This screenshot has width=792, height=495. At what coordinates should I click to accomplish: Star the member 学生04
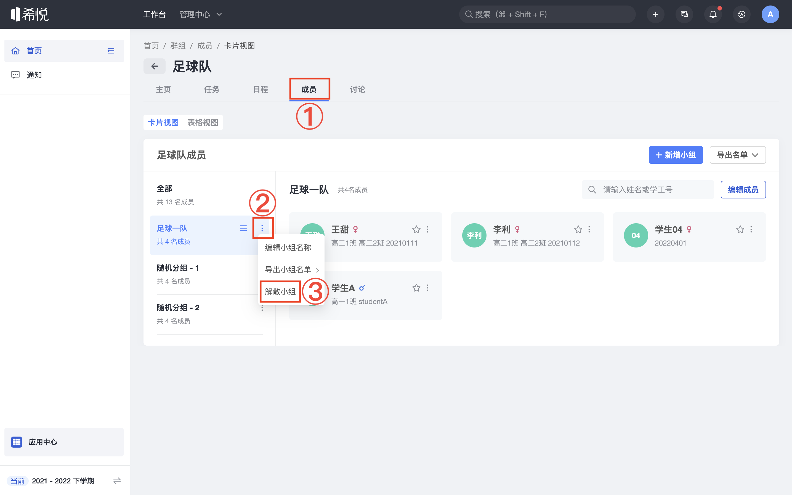740,230
